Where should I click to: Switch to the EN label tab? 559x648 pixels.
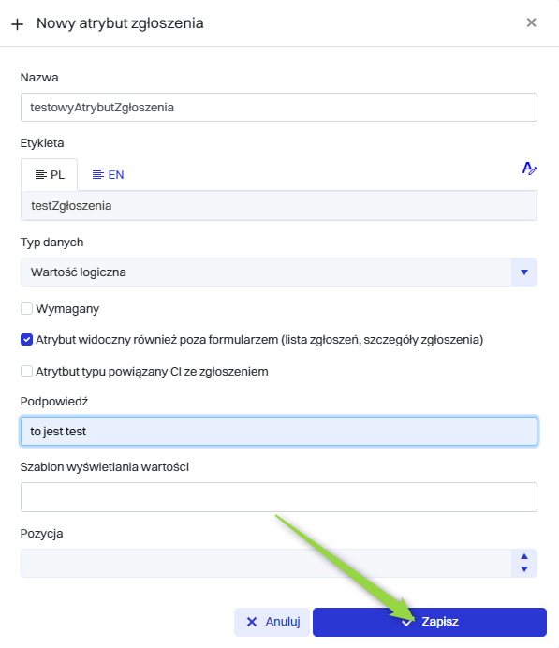(108, 174)
